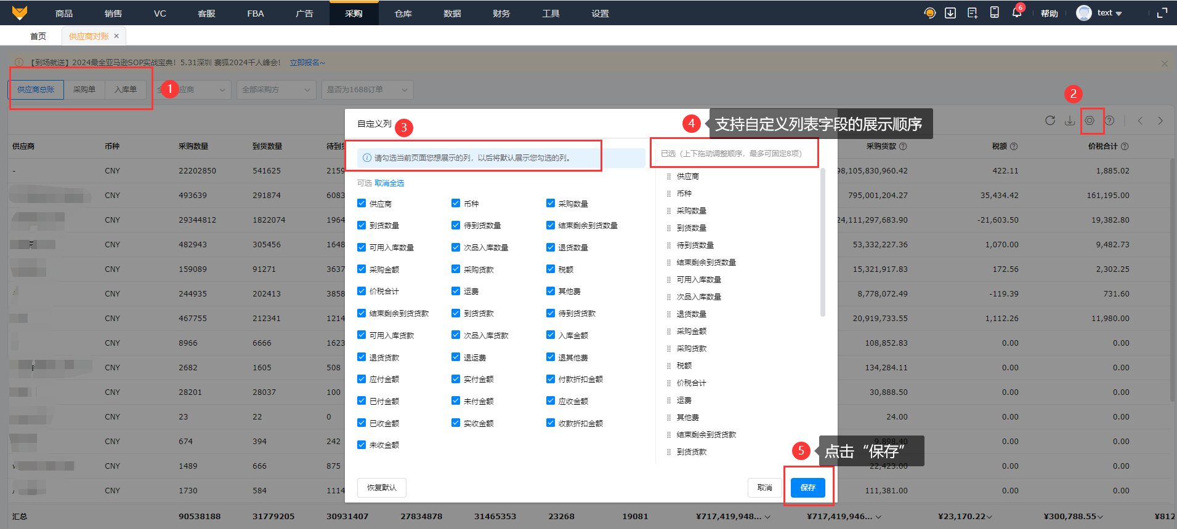Click the 到货数量 column header

(267, 146)
